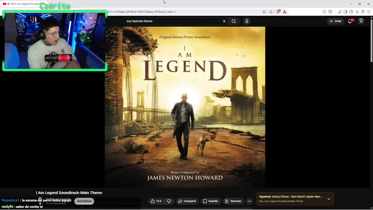This screenshot has height=210, width=373.
Task: Open the Brave VPN shield icon
Action: pos(363,12)
